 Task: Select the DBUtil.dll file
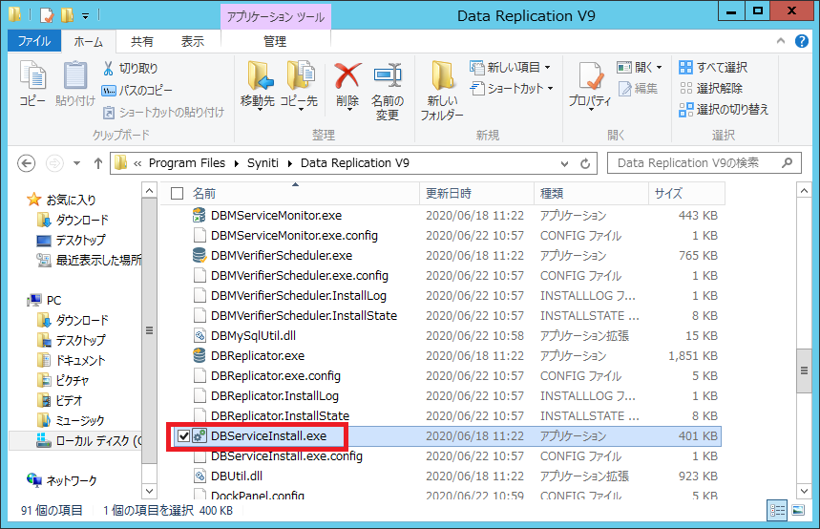[237, 476]
